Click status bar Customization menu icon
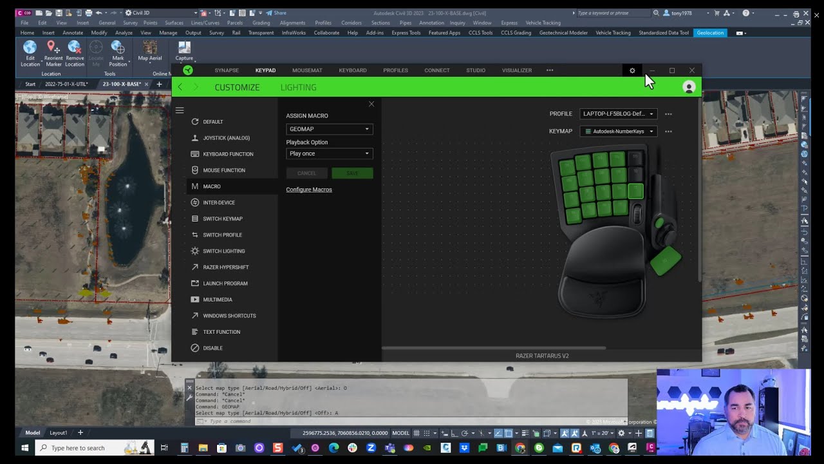This screenshot has height=464, width=824. point(650,433)
